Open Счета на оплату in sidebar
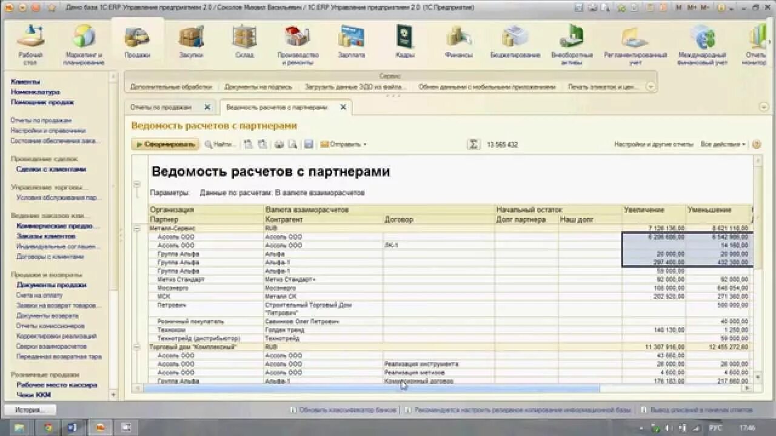Viewport: 776px width, 436px height. click(x=39, y=295)
